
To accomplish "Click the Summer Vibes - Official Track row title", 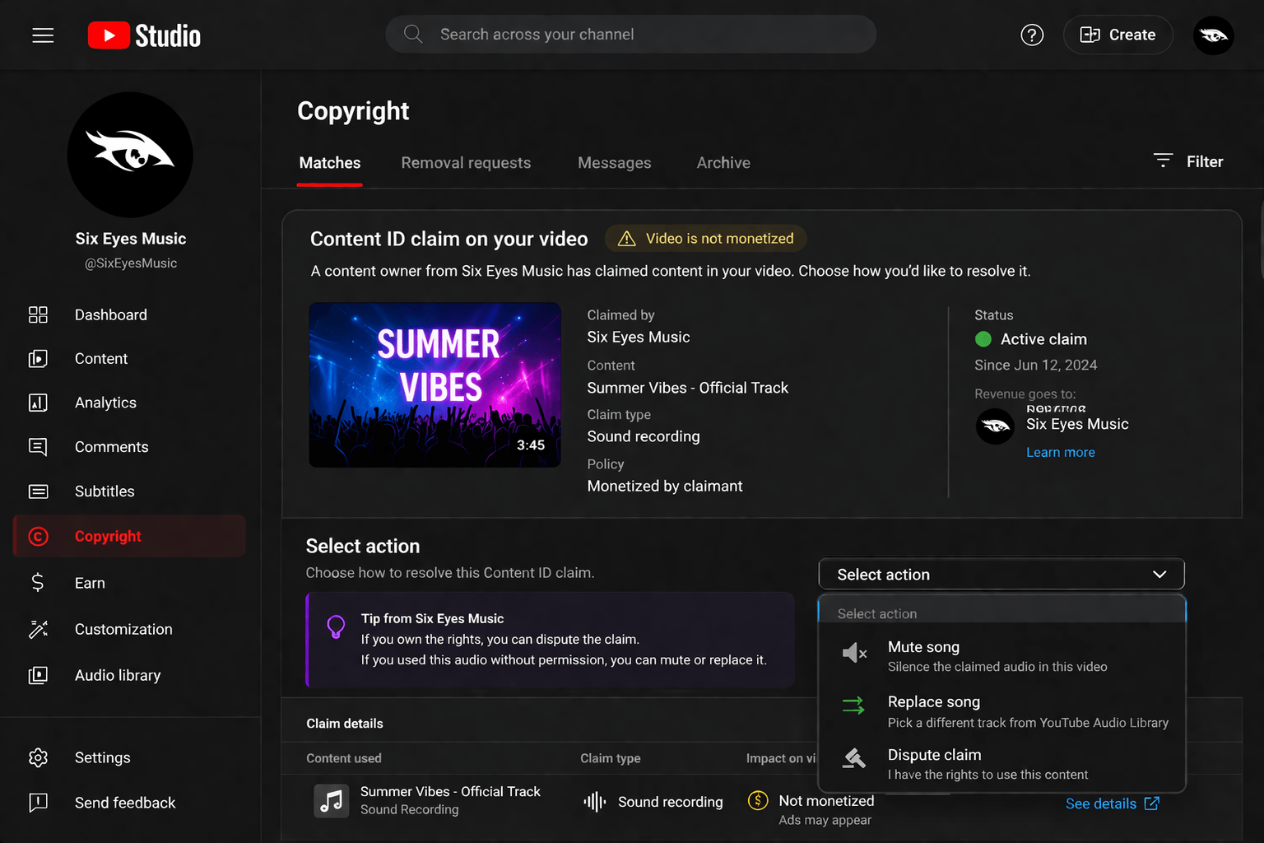I will point(450,791).
